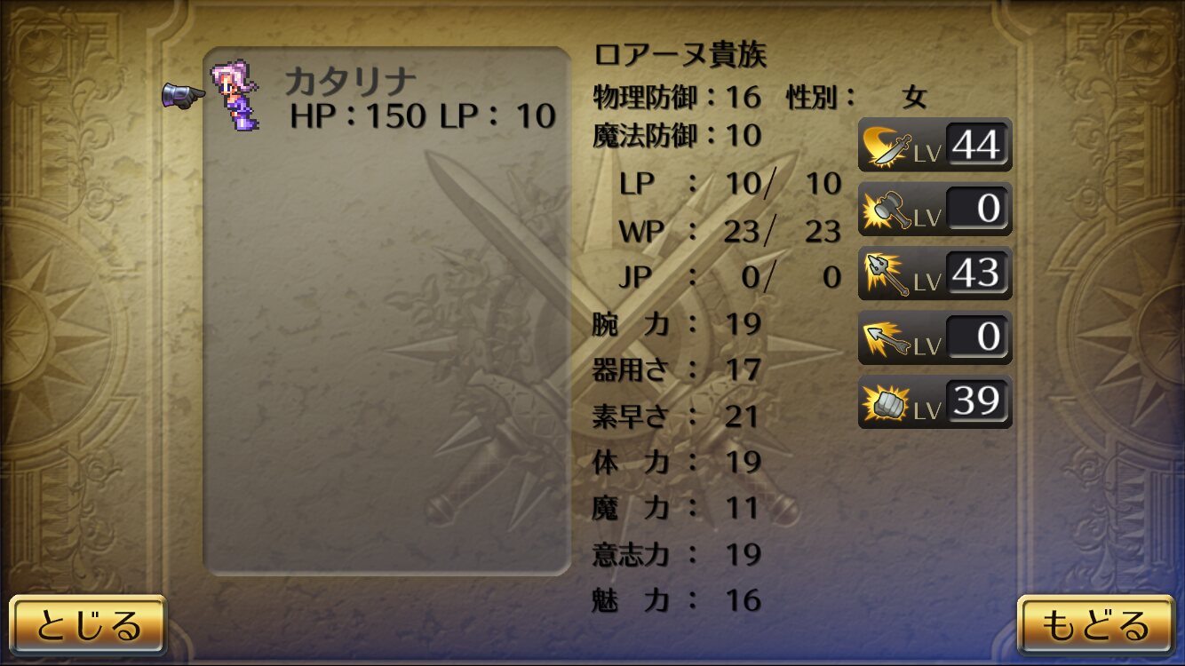Click the gauntlet pointer cursor icon
Viewport: 1185px width, 666px height.
click(x=183, y=95)
